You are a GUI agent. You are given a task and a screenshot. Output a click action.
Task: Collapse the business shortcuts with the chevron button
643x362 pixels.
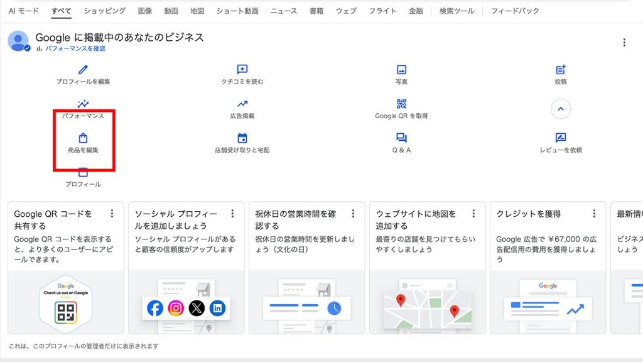(x=559, y=108)
